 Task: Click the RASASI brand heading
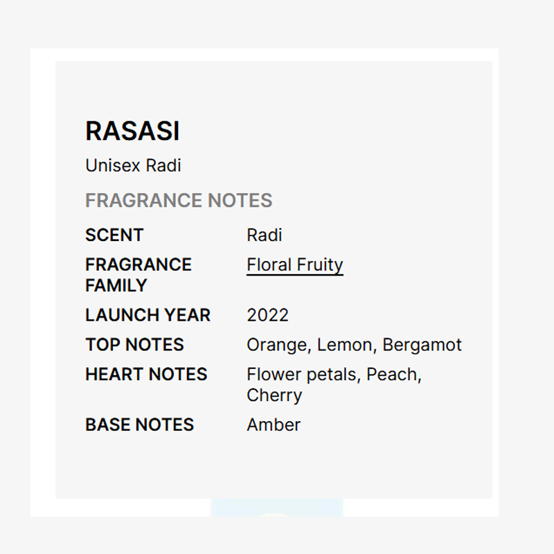pos(132,132)
